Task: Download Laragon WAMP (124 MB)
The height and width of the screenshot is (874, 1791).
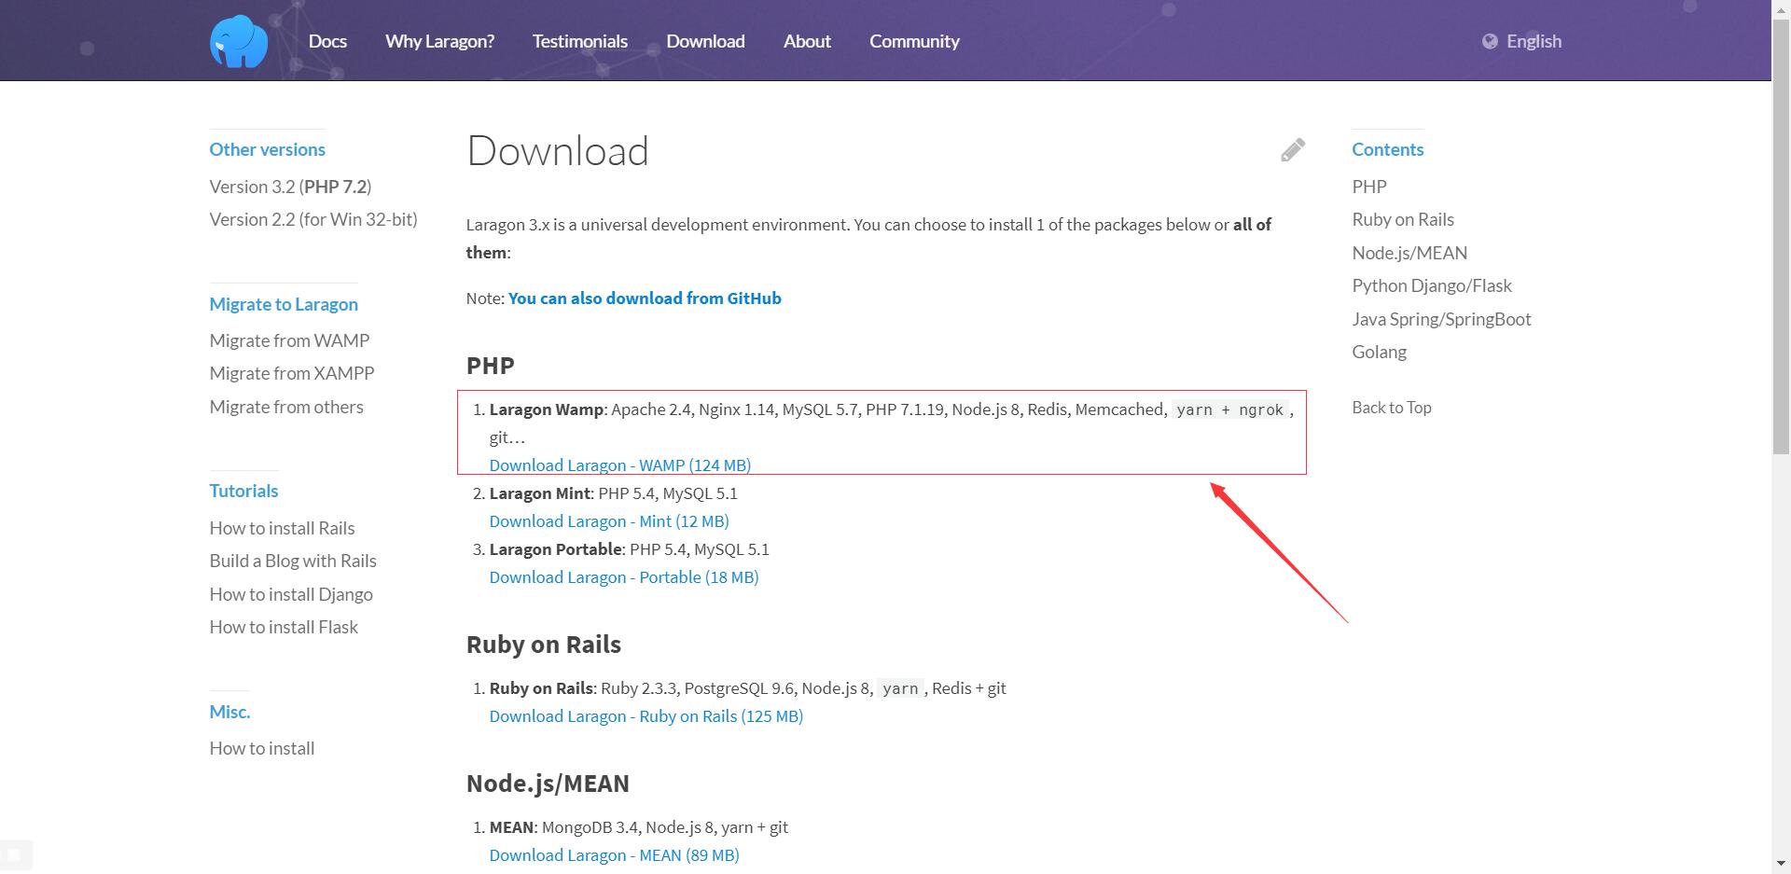Action: point(620,465)
